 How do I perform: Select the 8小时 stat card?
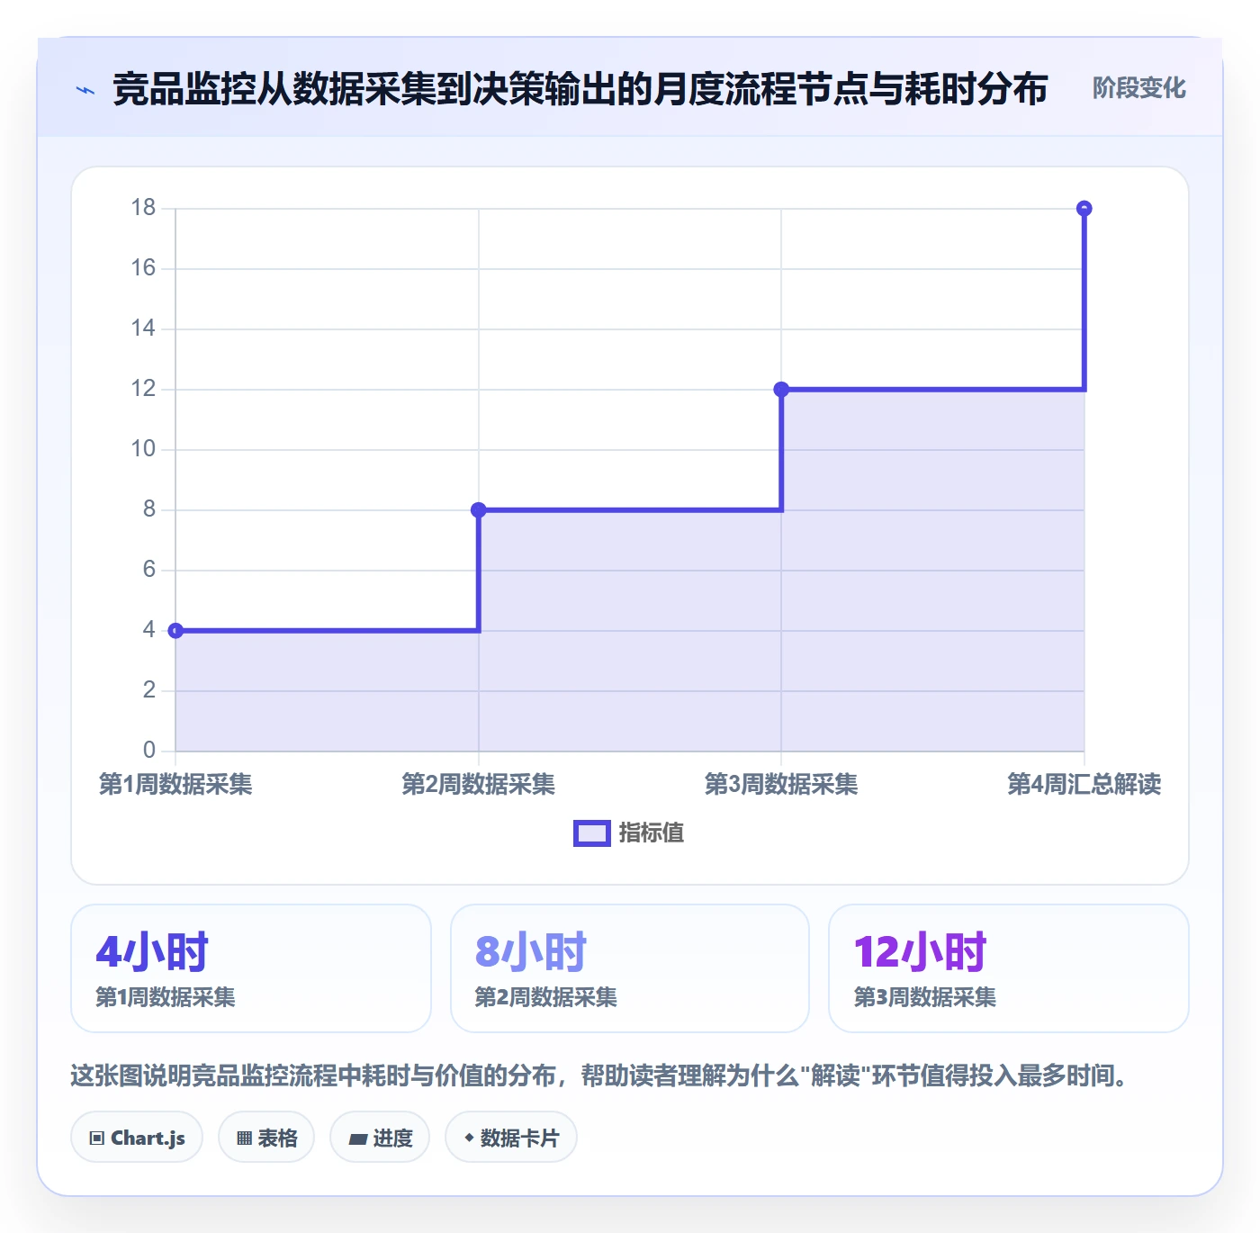click(630, 968)
